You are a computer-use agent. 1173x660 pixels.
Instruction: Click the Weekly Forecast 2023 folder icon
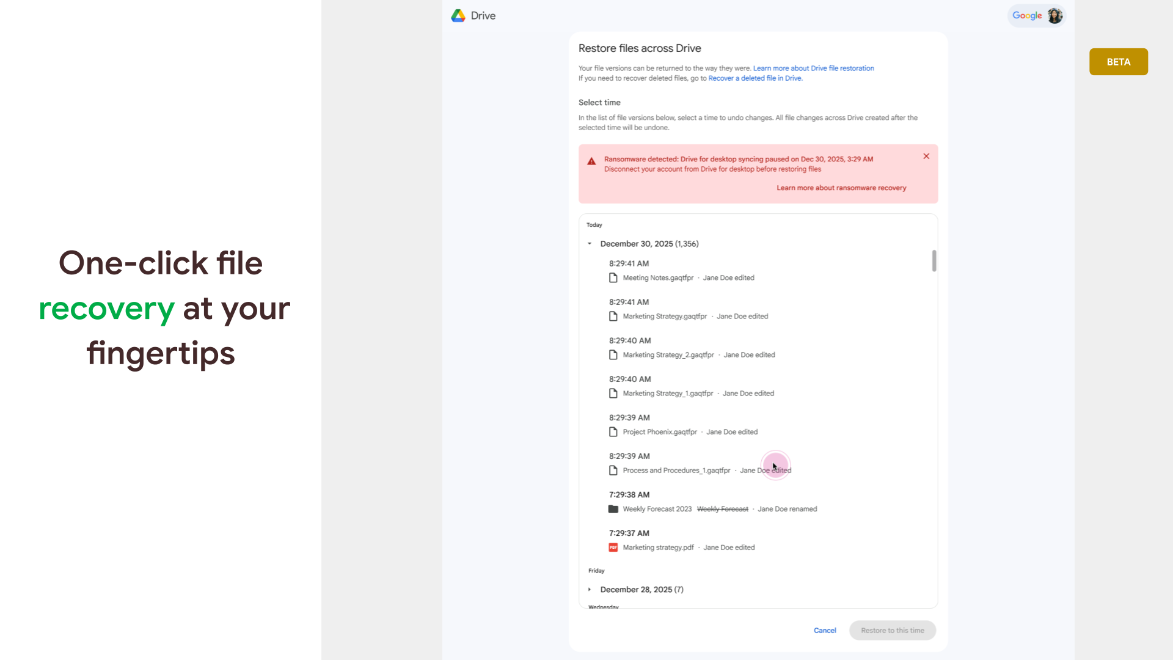[x=613, y=509]
